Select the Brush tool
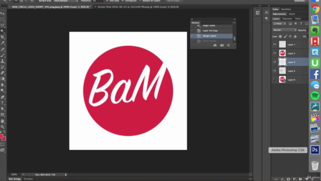The width and height of the screenshot is (321, 181). pos(3,55)
